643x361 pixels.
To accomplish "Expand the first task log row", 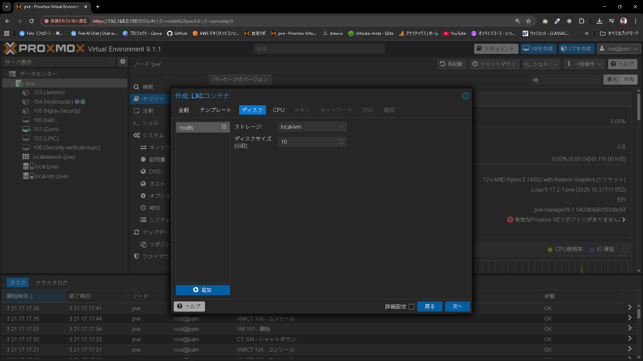I will (x=630, y=308).
